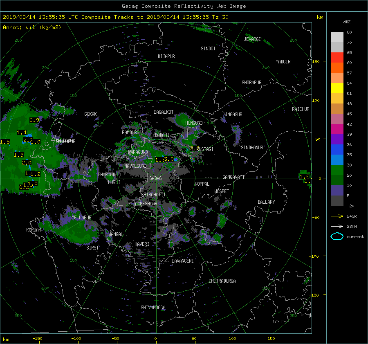Pick the red 60-65 dBZ legend swatch

click(337, 58)
